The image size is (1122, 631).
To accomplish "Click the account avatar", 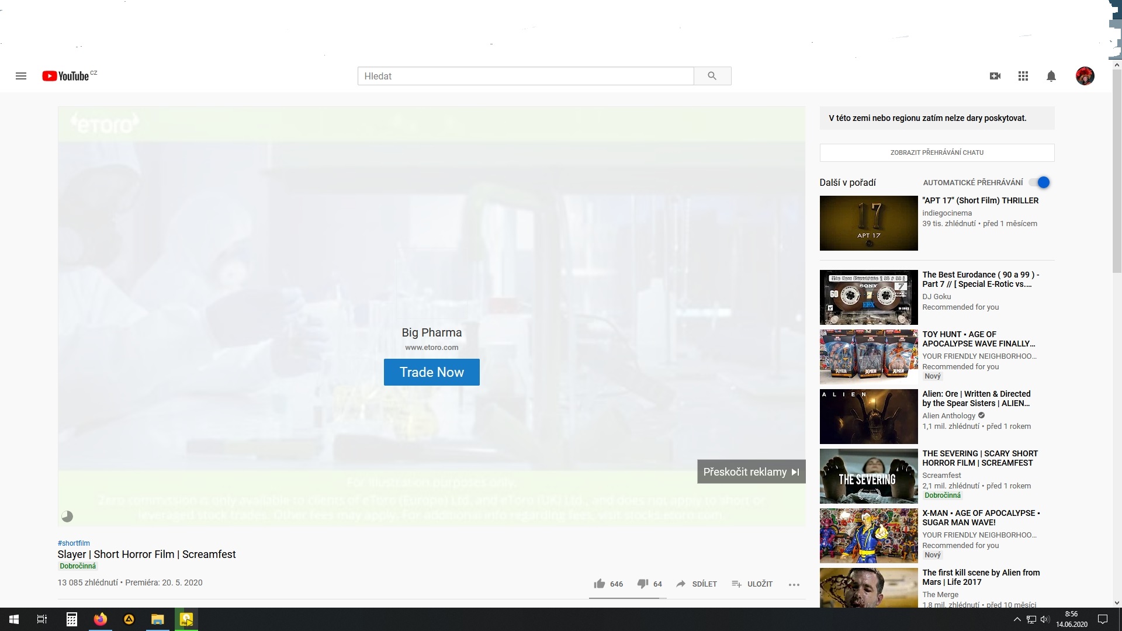I will coord(1085,76).
